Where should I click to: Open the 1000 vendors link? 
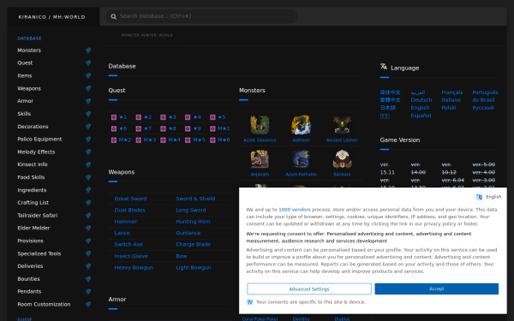tap(294, 210)
